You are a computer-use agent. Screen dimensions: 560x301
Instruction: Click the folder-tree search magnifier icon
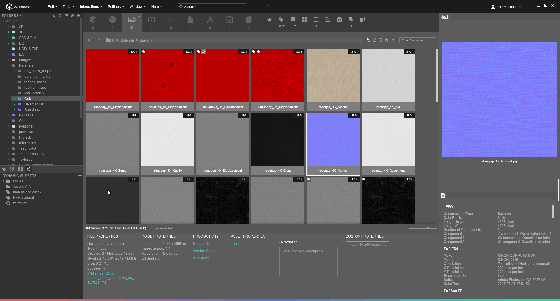point(60,16)
